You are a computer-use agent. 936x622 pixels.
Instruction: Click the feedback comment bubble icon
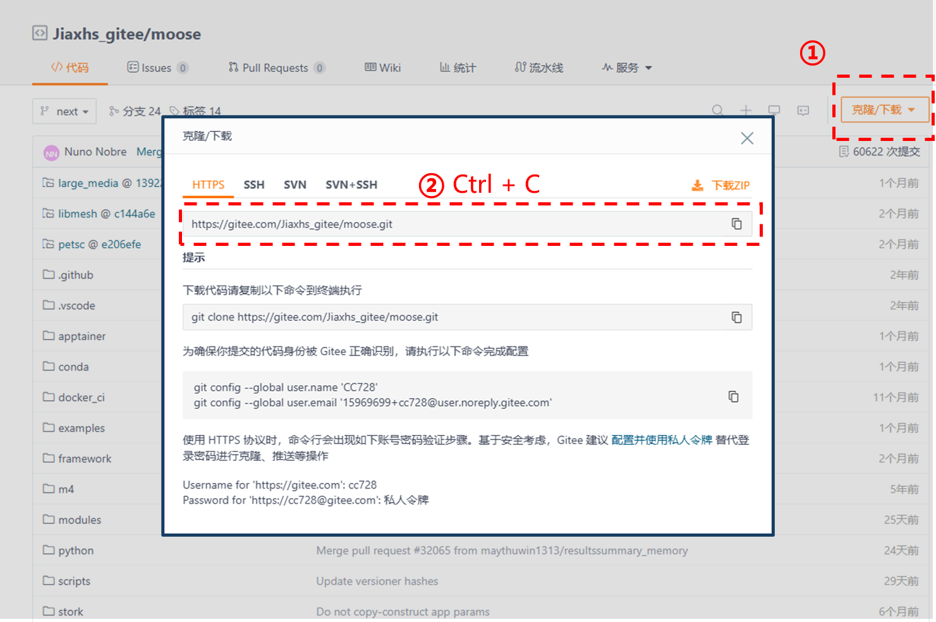tap(803, 111)
